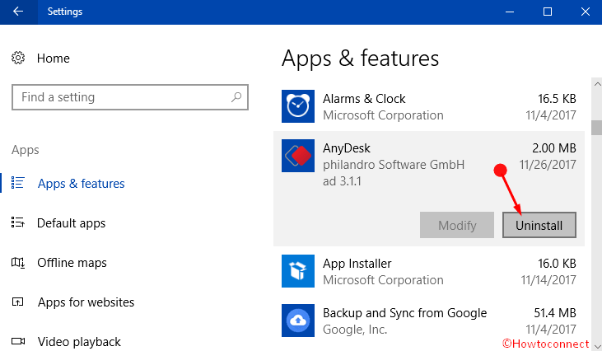This screenshot has width=602, height=351.
Task: Select the App Installer box icon
Action: [x=298, y=271]
